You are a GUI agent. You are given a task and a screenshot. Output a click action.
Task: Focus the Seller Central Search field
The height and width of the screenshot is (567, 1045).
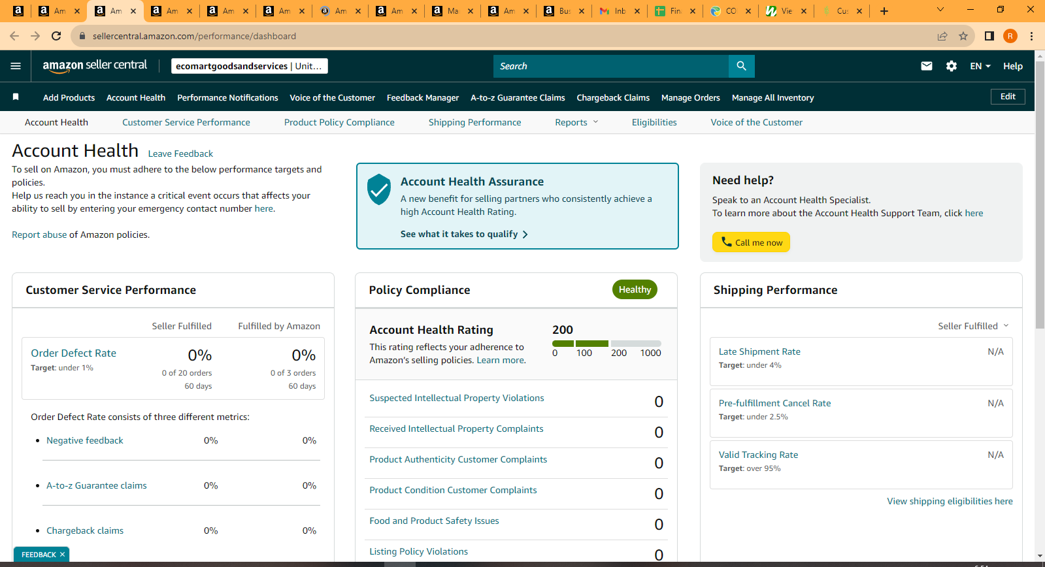pos(611,66)
